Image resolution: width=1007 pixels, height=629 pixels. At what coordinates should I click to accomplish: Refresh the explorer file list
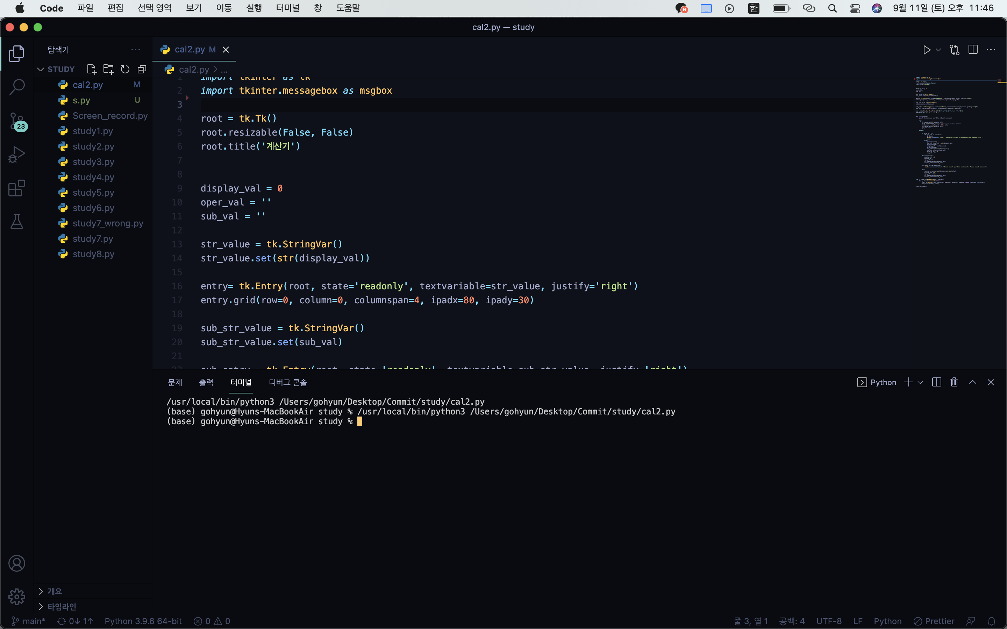click(x=125, y=69)
